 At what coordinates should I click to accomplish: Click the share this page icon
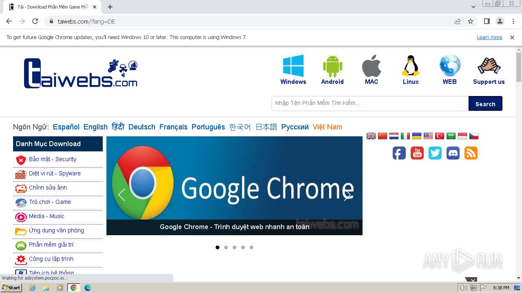click(x=458, y=21)
